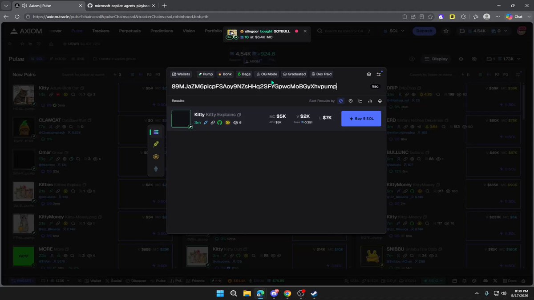Toggle the Bags filter chip
The width and height of the screenshot is (534, 300).
pos(244,74)
